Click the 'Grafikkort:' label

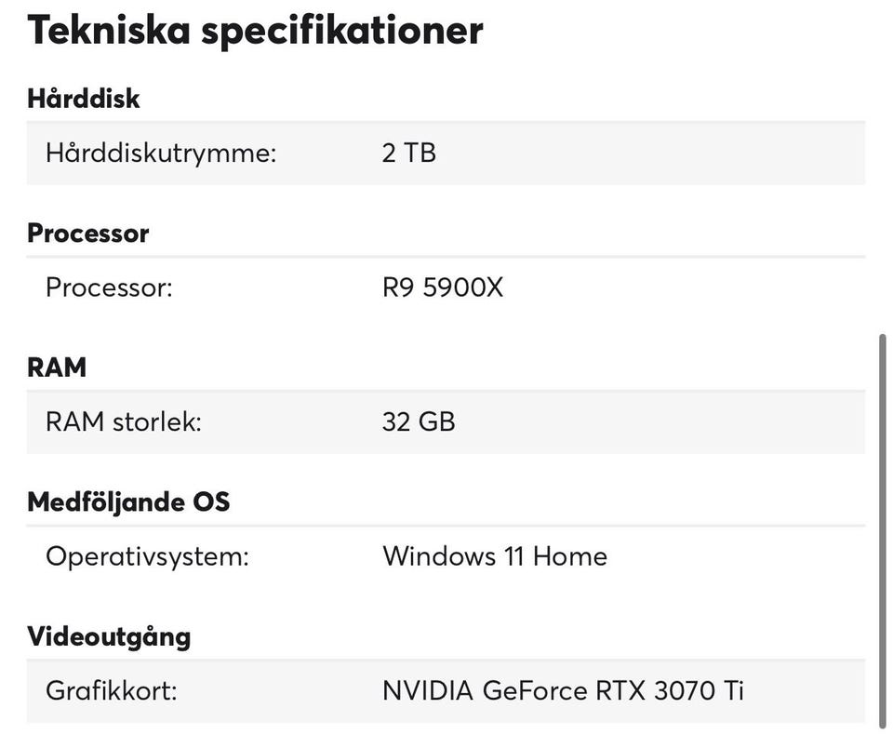pos(111,692)
